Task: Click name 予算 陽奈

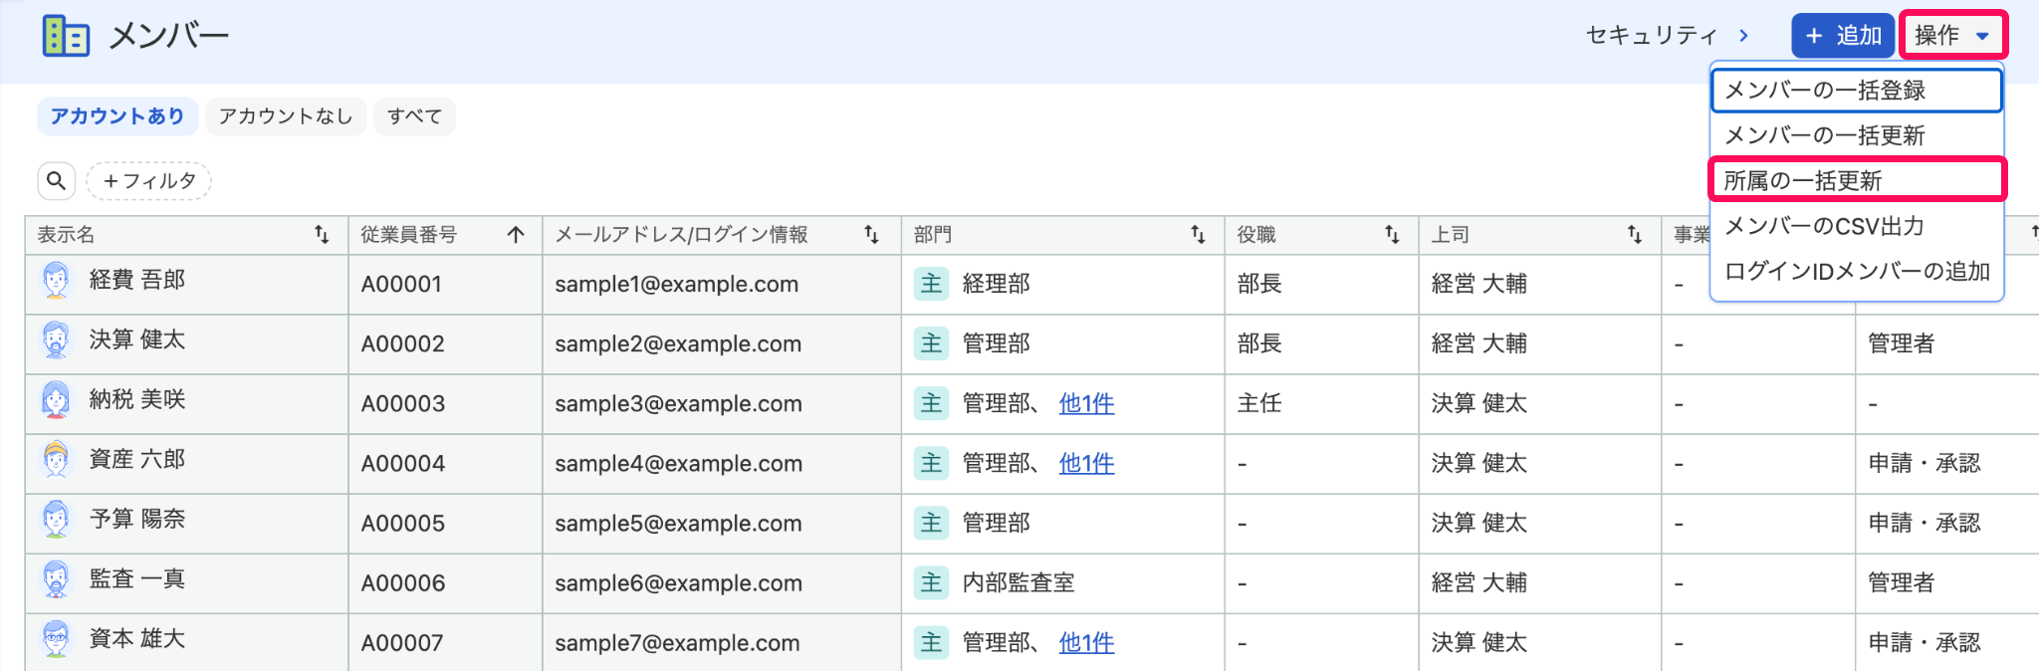Action: point(137,519)
